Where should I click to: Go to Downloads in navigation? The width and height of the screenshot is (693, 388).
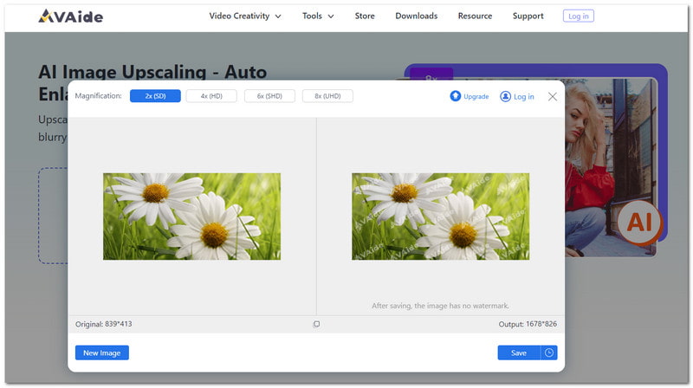[416, 16]
